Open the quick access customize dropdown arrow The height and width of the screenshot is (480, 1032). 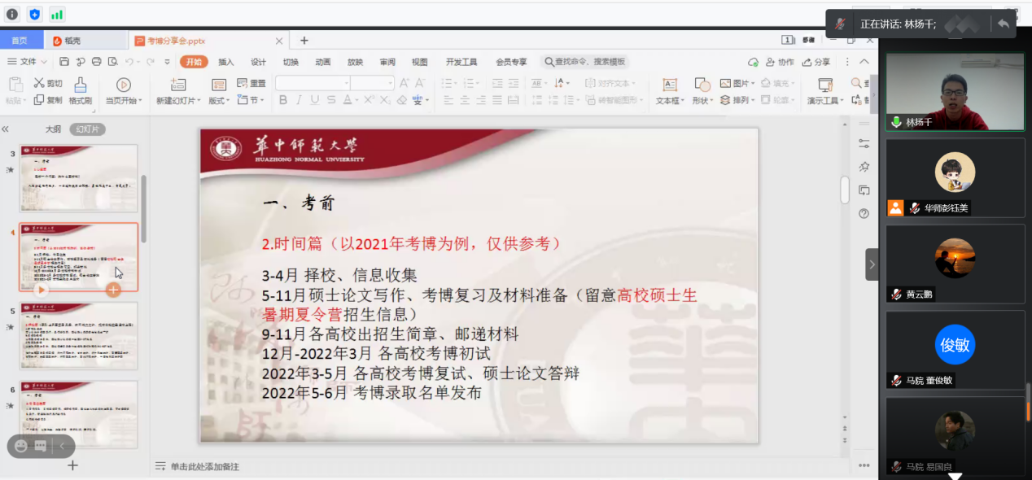point(167,62)
